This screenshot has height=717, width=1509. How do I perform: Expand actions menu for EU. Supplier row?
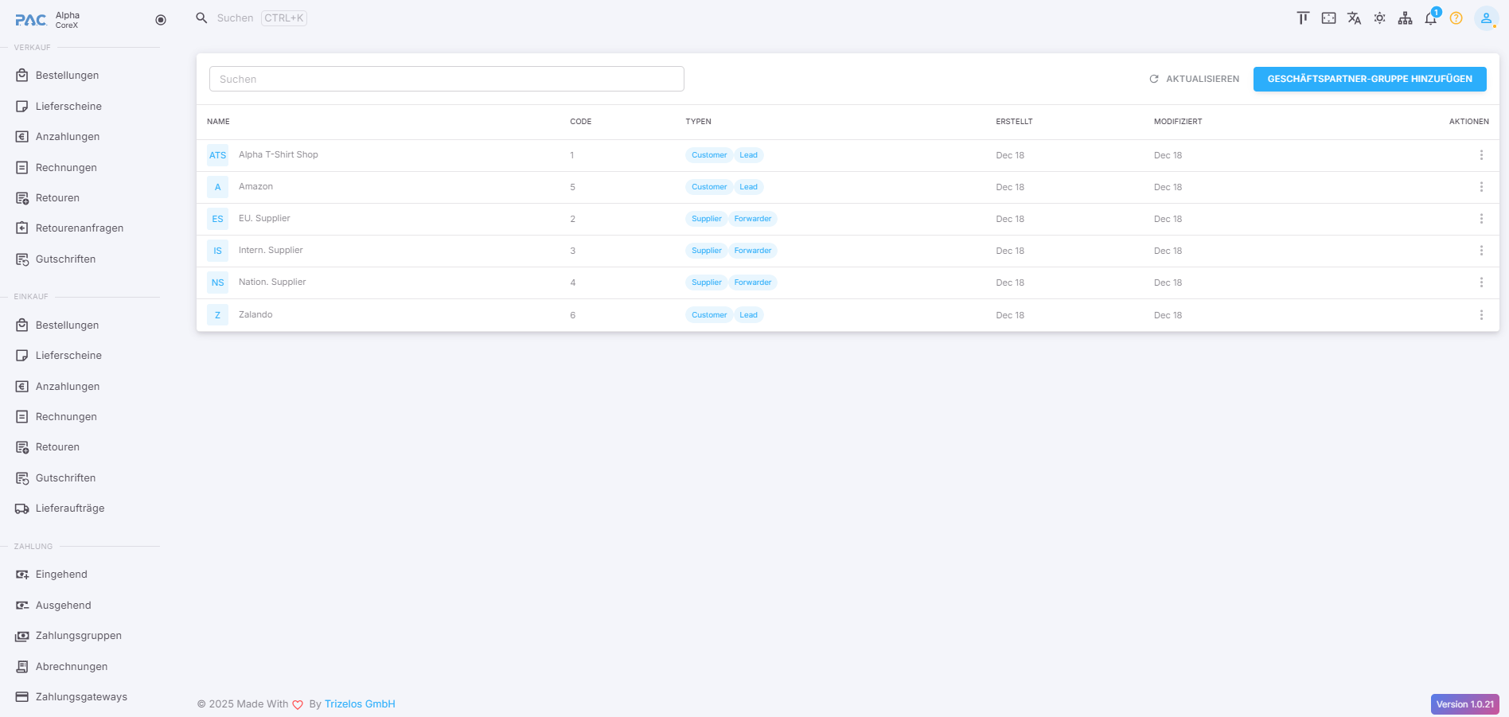1480,219
